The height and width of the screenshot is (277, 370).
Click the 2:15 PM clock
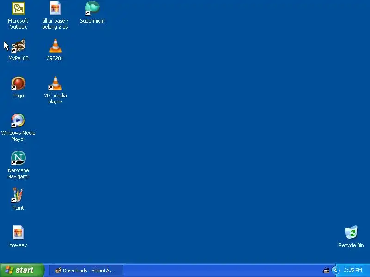[352, 270]
